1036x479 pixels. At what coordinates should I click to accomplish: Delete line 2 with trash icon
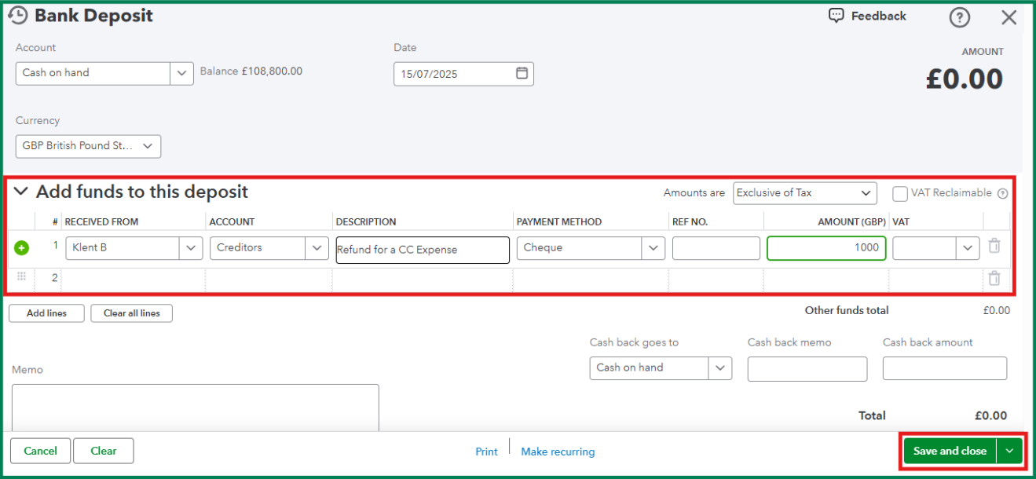coord(994,278)
